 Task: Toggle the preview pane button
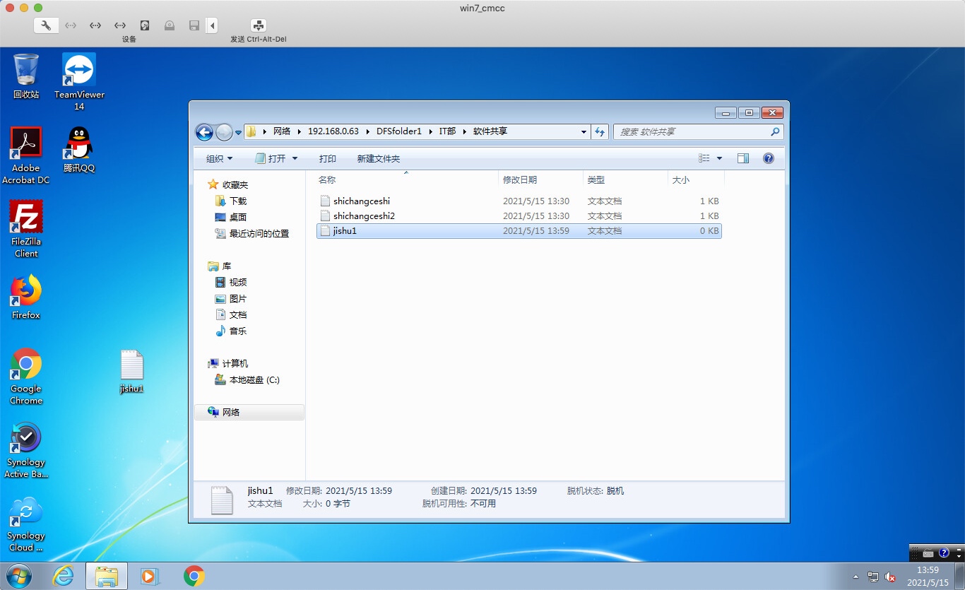[x=743, y=158]
